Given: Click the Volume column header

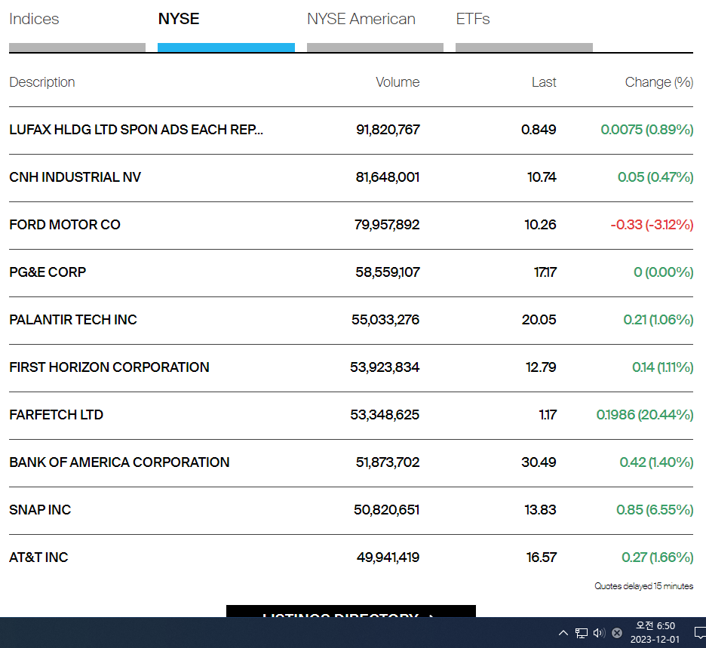Looking at the screenshot, I should pos(398,82).
